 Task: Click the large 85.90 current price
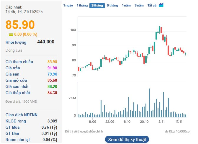[20, 25]
